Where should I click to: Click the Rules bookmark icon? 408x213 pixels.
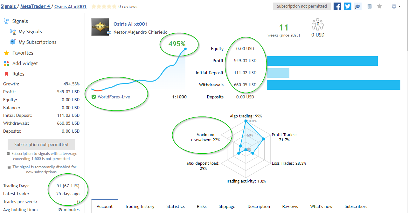click(6, 74)
